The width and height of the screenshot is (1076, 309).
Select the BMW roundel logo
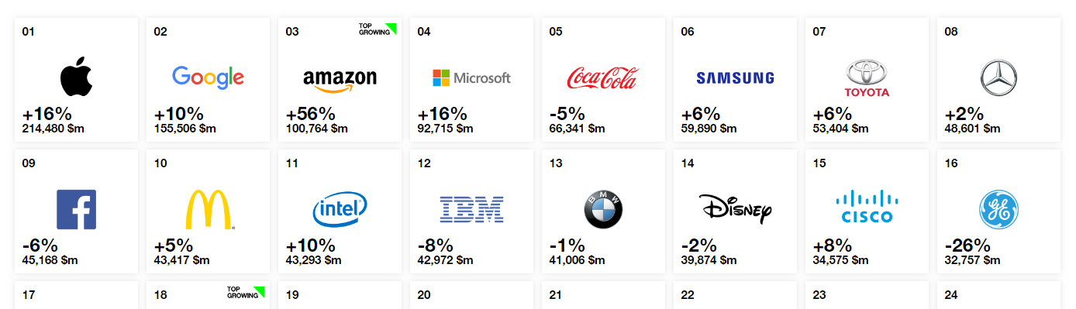click(x=603, y=209)
